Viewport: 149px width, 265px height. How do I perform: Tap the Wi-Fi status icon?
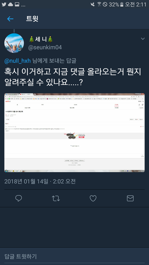(x=99, y=5)
